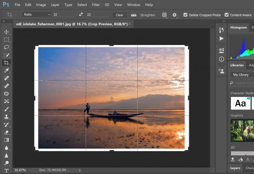Viewport: 254px width, 174px height.
Task: Switch to the Libraries tab
Action: [237, 65]
